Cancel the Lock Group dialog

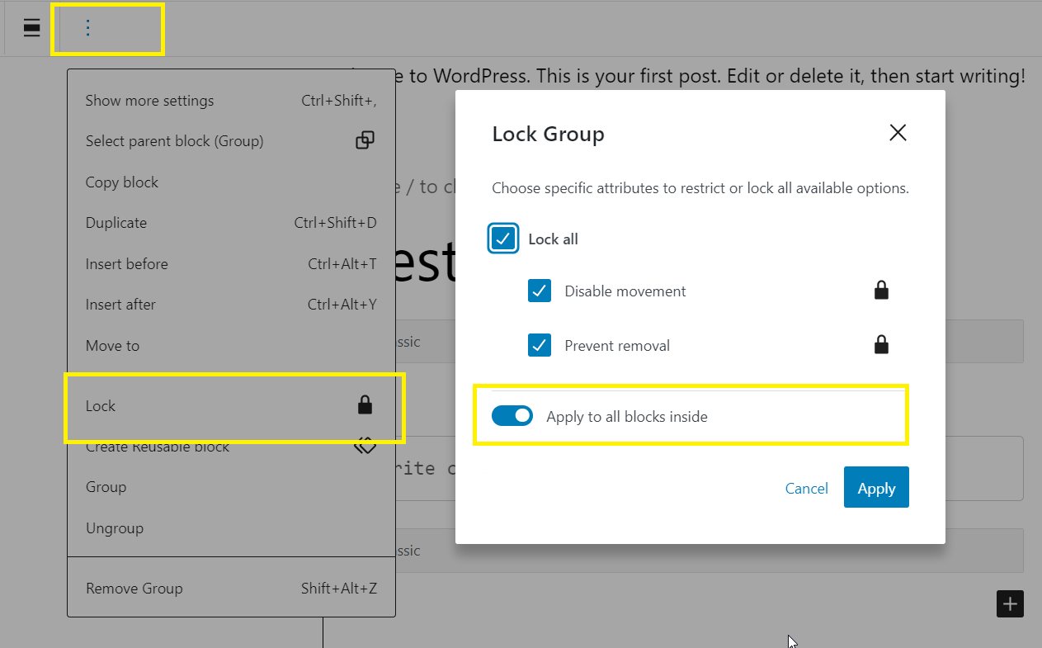(806, 488)
